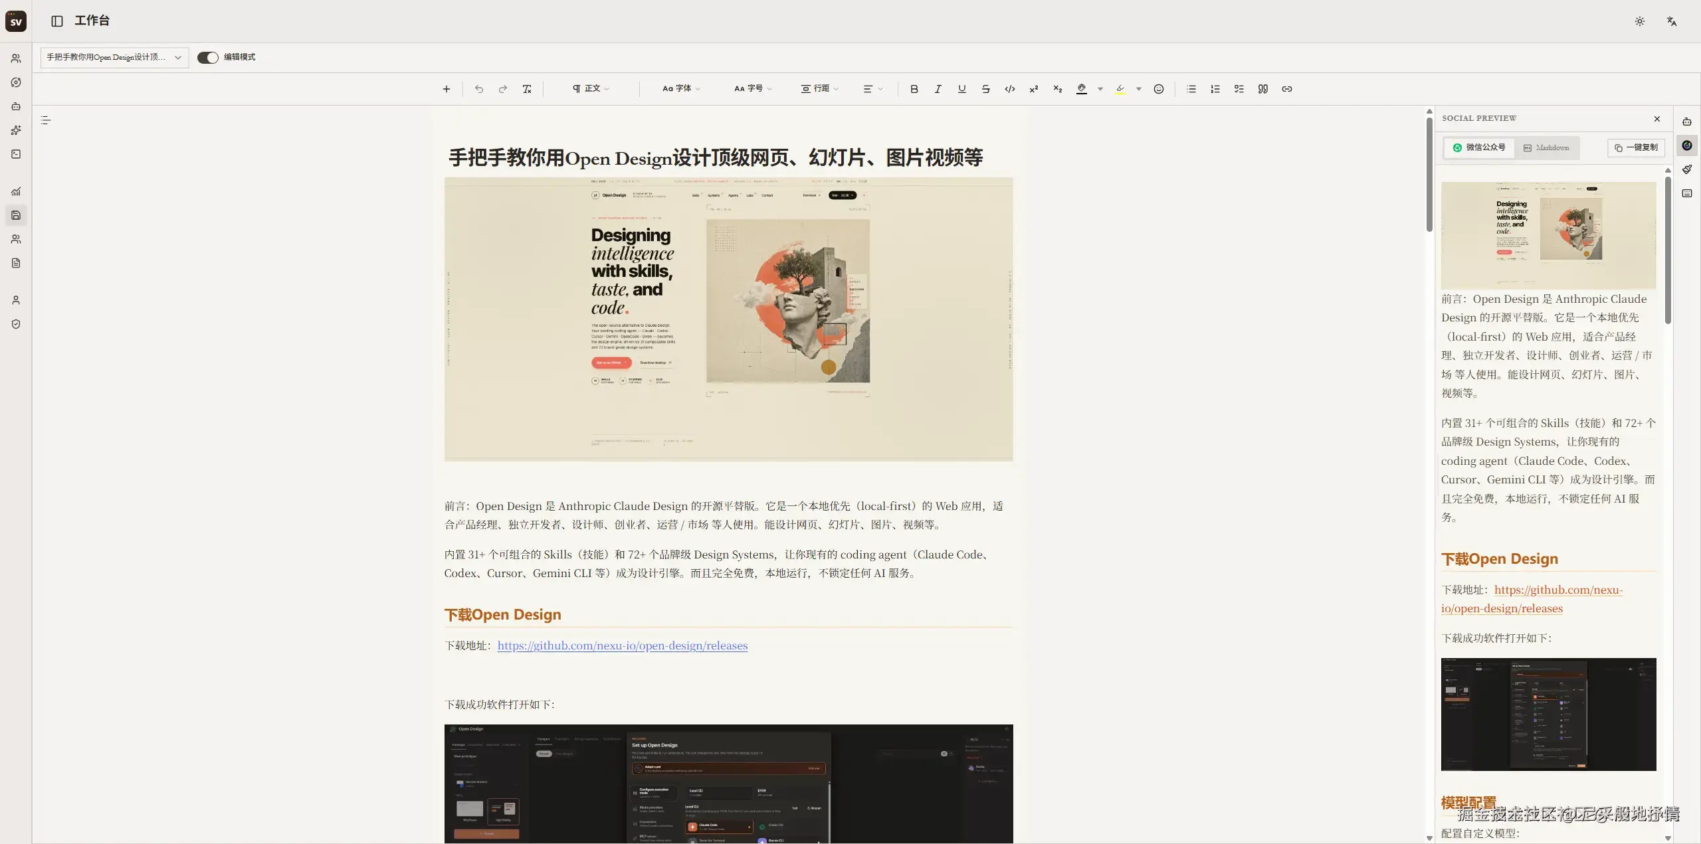Open the analytics chart icon in left sidebar
1701x844 pixels.
tap(16, 191)
